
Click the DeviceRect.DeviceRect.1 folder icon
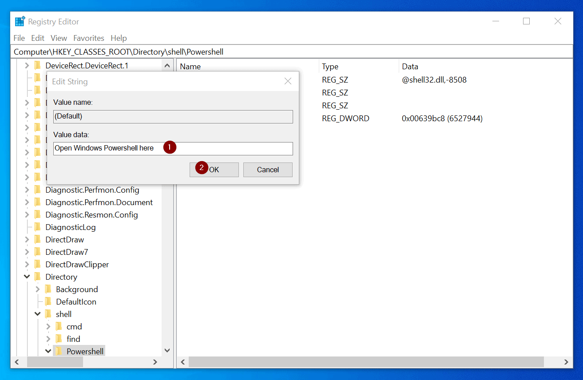[38, 66]
